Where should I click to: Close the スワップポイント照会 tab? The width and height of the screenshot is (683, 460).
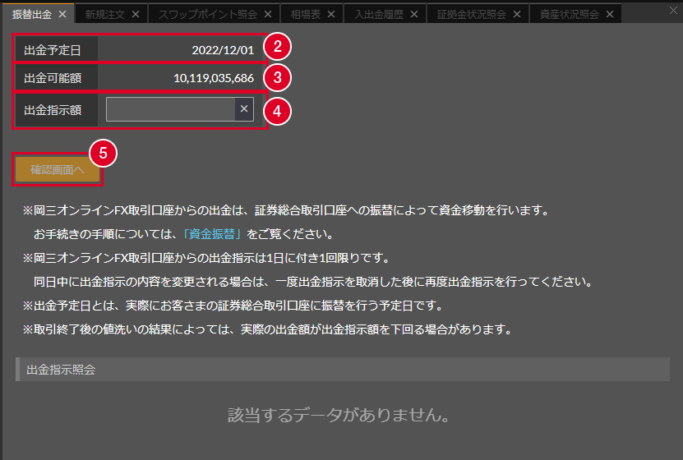coord(268,14)
